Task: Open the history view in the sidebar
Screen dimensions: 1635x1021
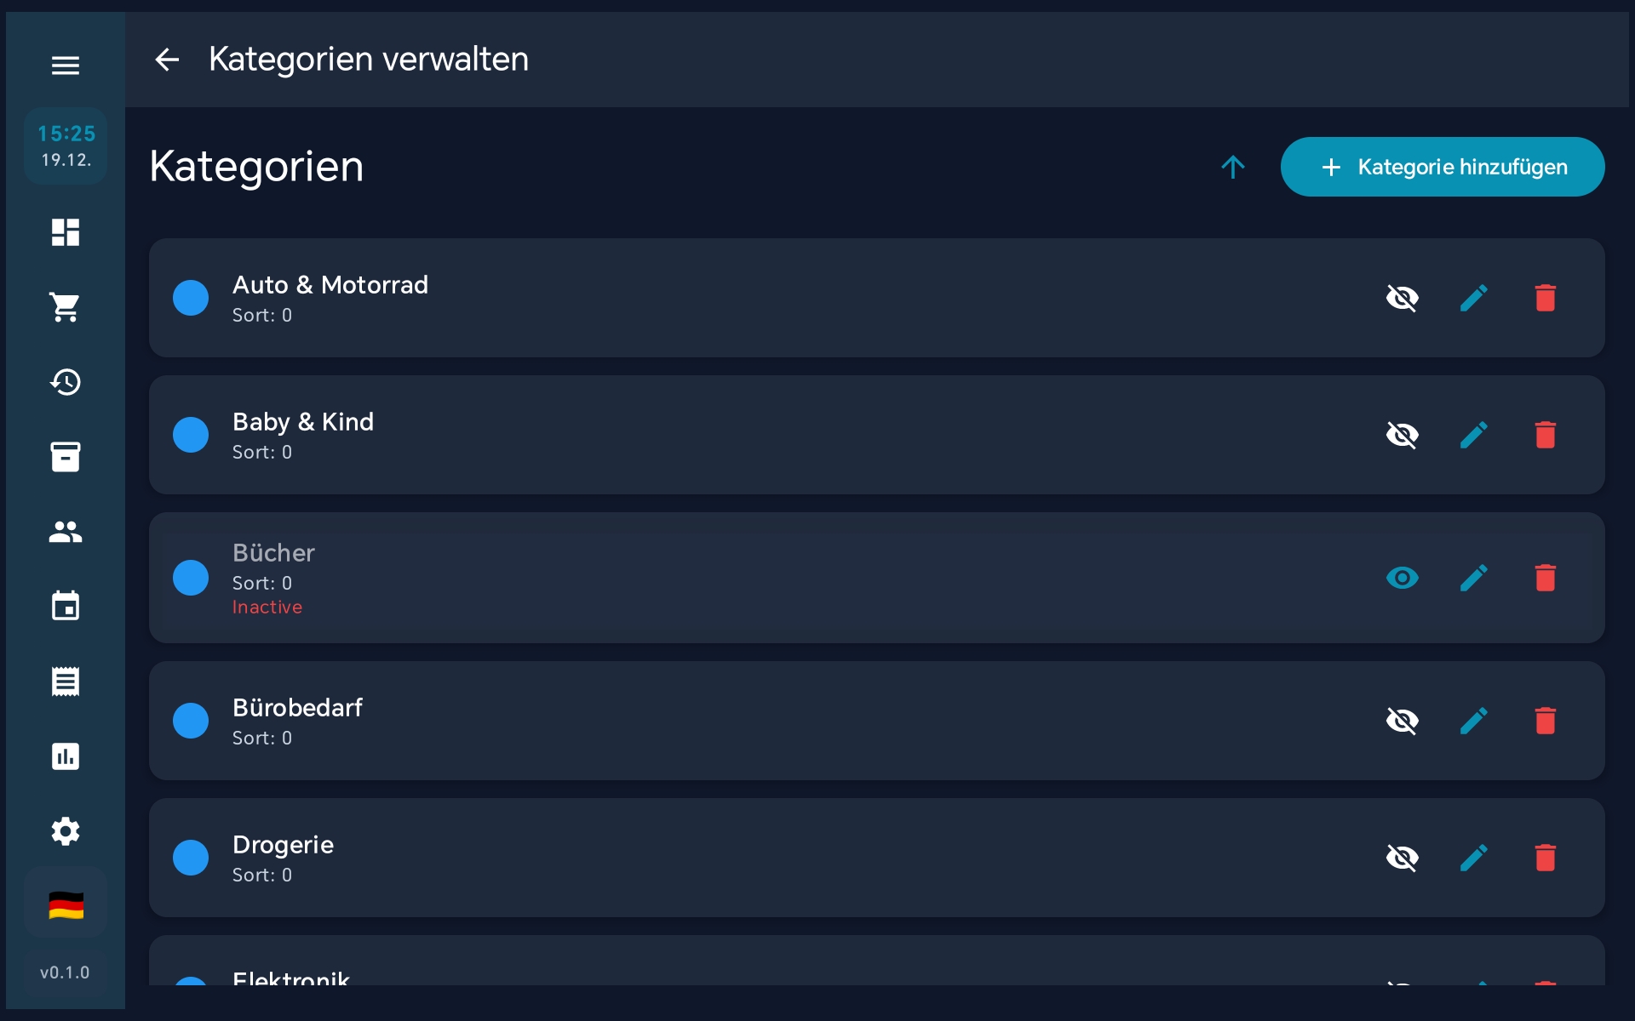Action: tap(66, 382)
